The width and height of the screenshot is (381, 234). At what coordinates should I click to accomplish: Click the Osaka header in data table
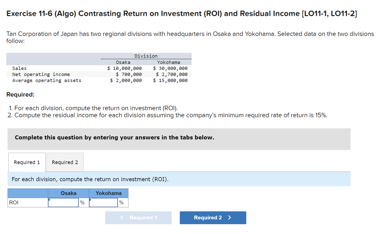click(123, 62)
